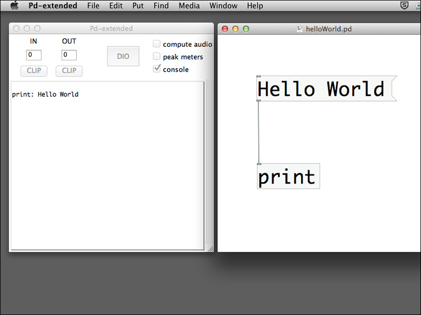Click the helloWorld.pd document icon in the title bar
The width and height of the screenshot is (421, 315).
tap(299, 29)
